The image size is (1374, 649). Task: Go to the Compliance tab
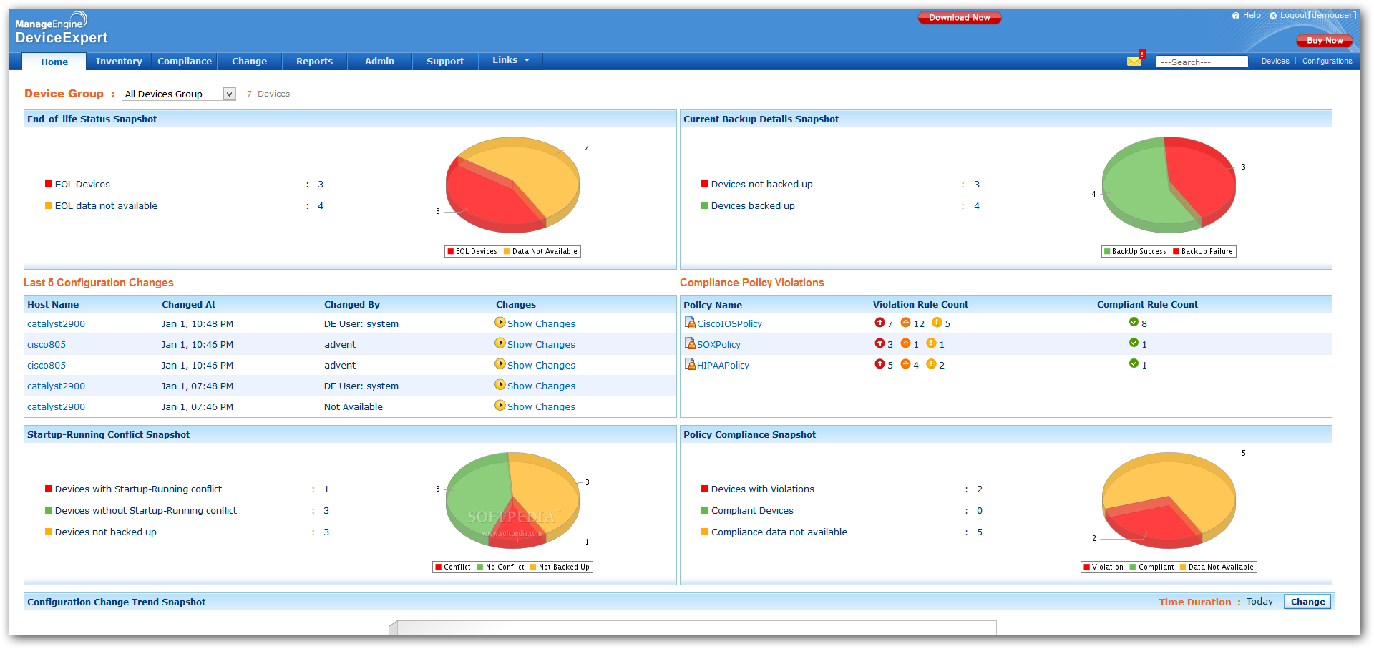(185, 62)
